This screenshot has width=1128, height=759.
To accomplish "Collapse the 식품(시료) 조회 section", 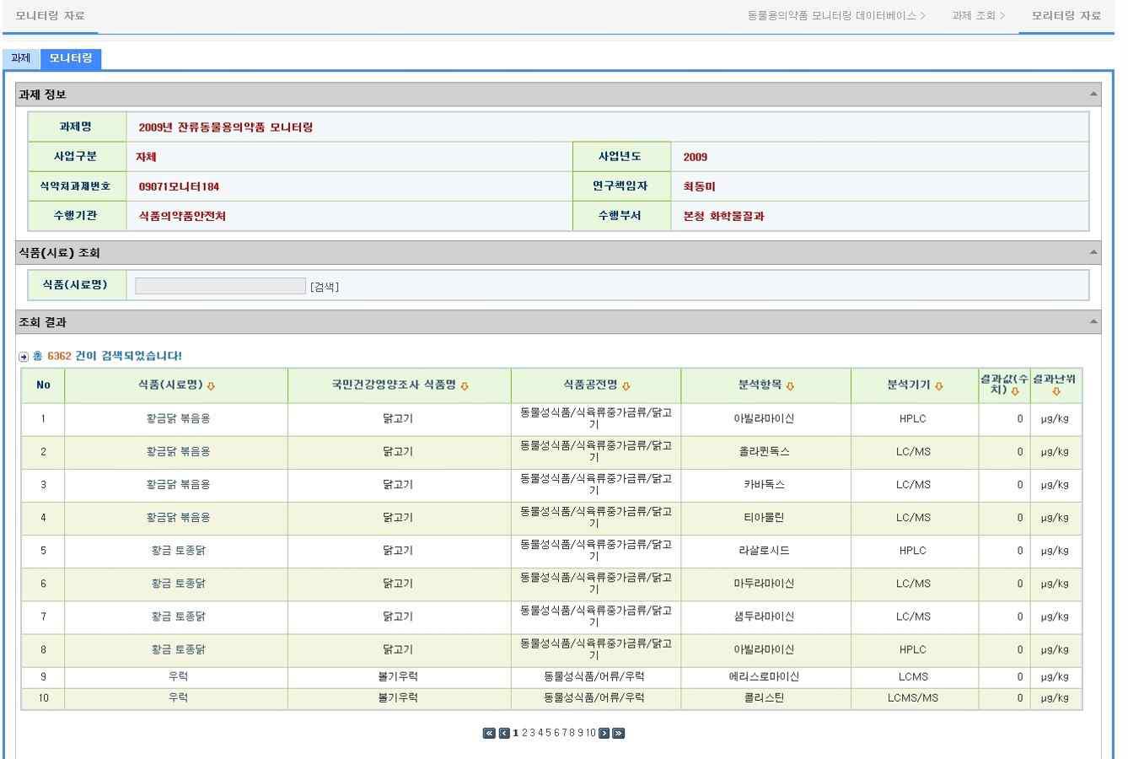I will click(1093, 252).
